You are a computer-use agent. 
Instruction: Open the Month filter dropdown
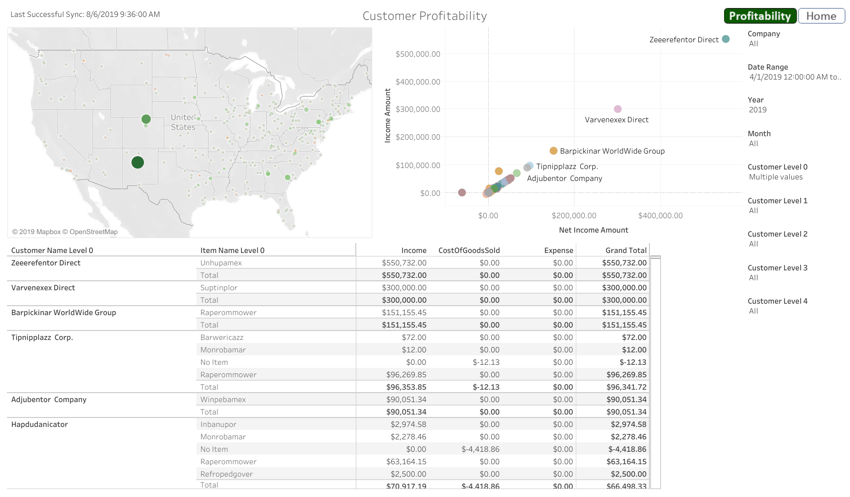click(753, 144)
